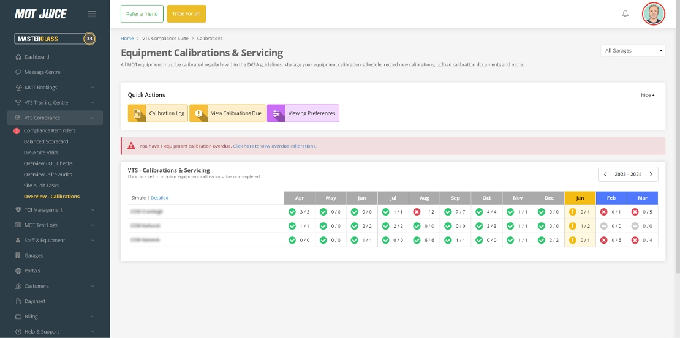The width and height of the screenshot is (680, 338).
Task: Open the Tribe Forum button
Action: coord(186,14)
